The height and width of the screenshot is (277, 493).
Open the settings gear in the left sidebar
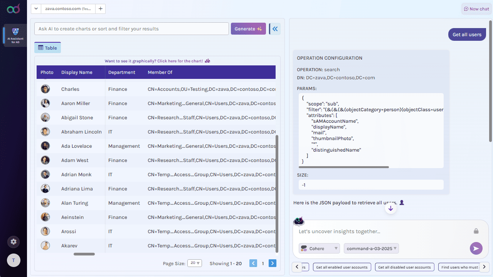point(13,242)
